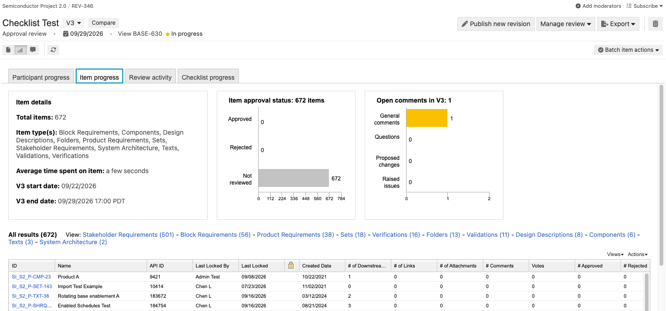This screenshot has height=311, width=666.
Task: Filter by Block Requirements (56)
Action: 215,235
